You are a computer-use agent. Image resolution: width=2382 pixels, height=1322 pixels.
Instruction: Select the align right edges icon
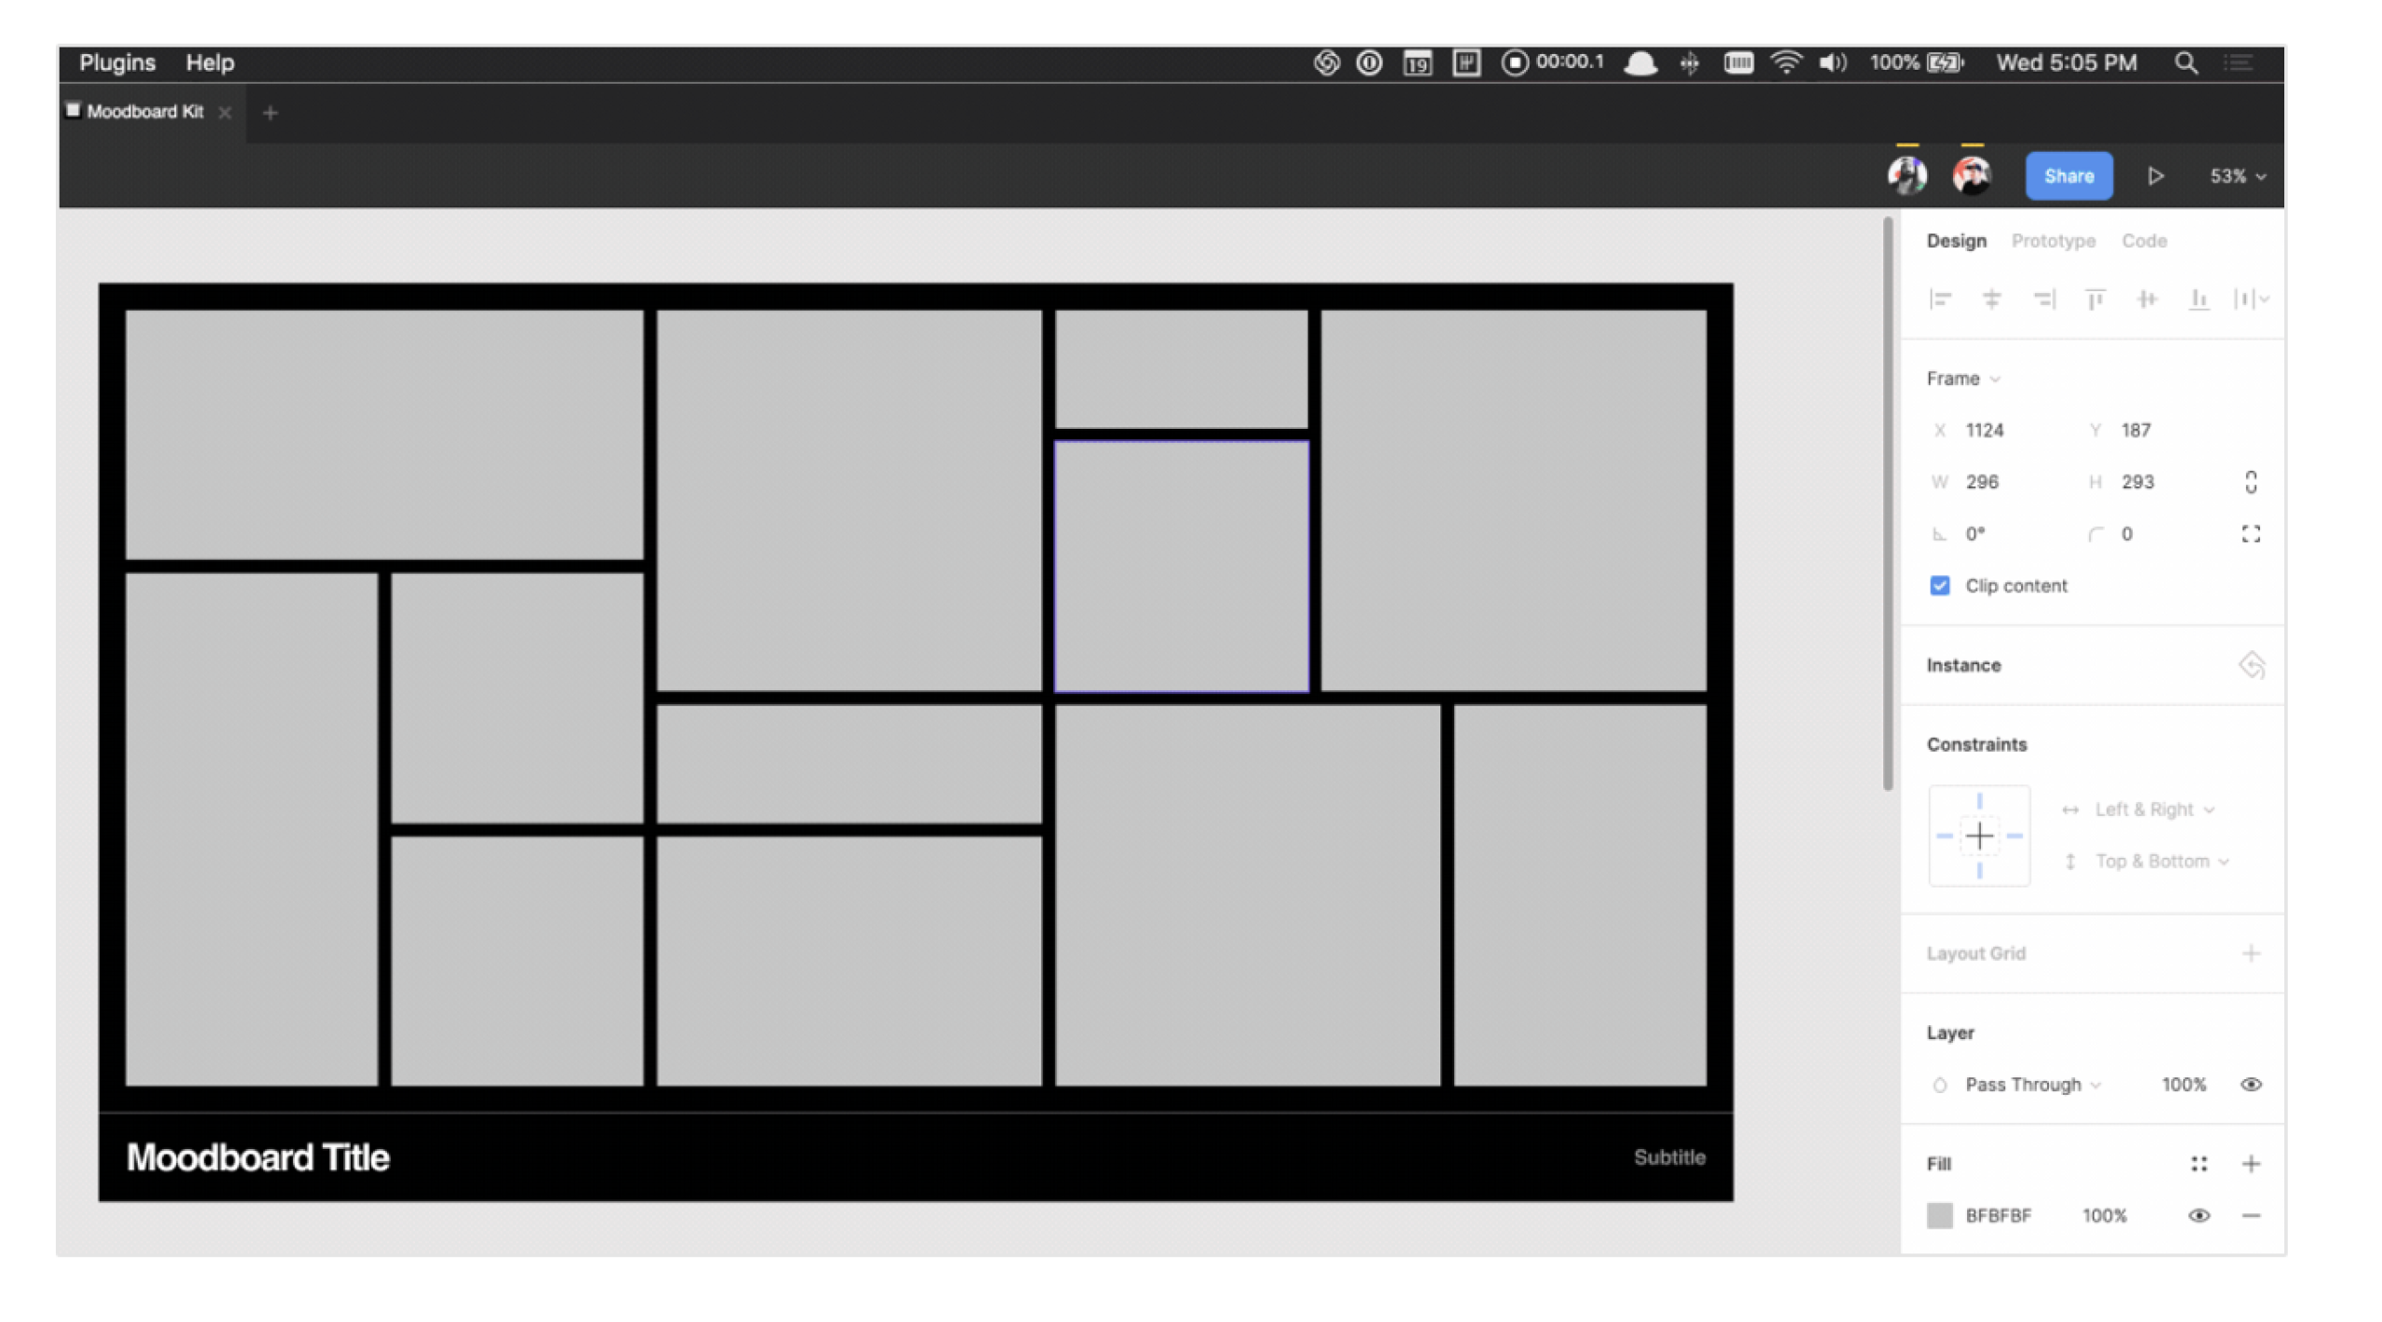2043,299
